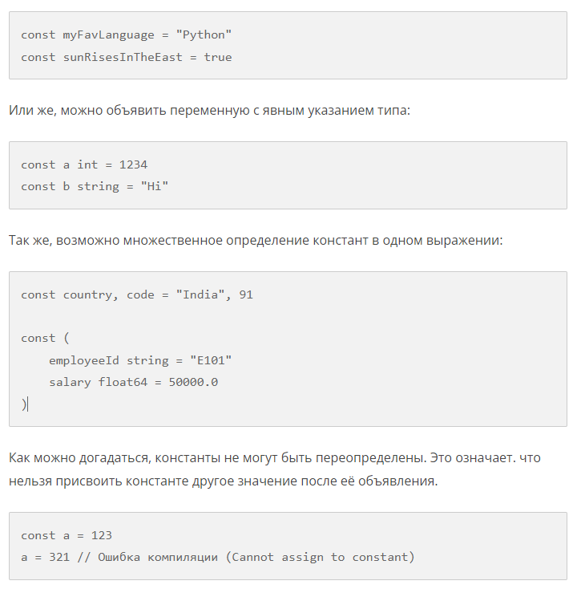Click the number 91 in country line
581x597 pixels.
pyautogui.click(x=246, y=294)
